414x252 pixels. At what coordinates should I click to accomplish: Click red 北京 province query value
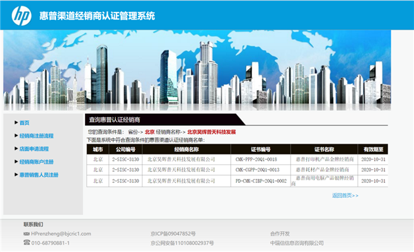pyautogui.click(x=150, y=132)
